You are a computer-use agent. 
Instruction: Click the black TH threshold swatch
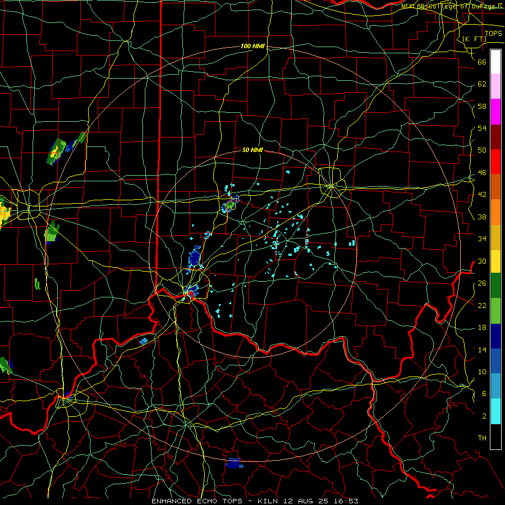495,437
